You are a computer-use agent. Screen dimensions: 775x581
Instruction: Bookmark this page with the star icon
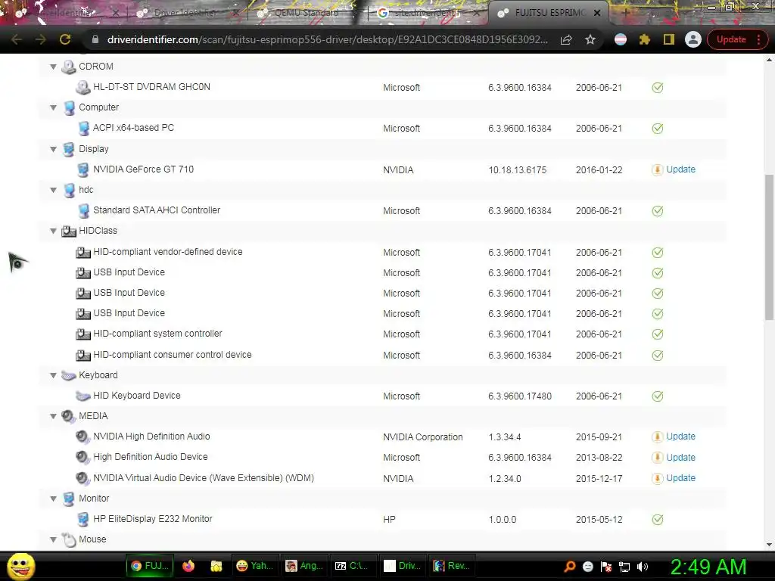pyautogui.click(x=590, y=39)
